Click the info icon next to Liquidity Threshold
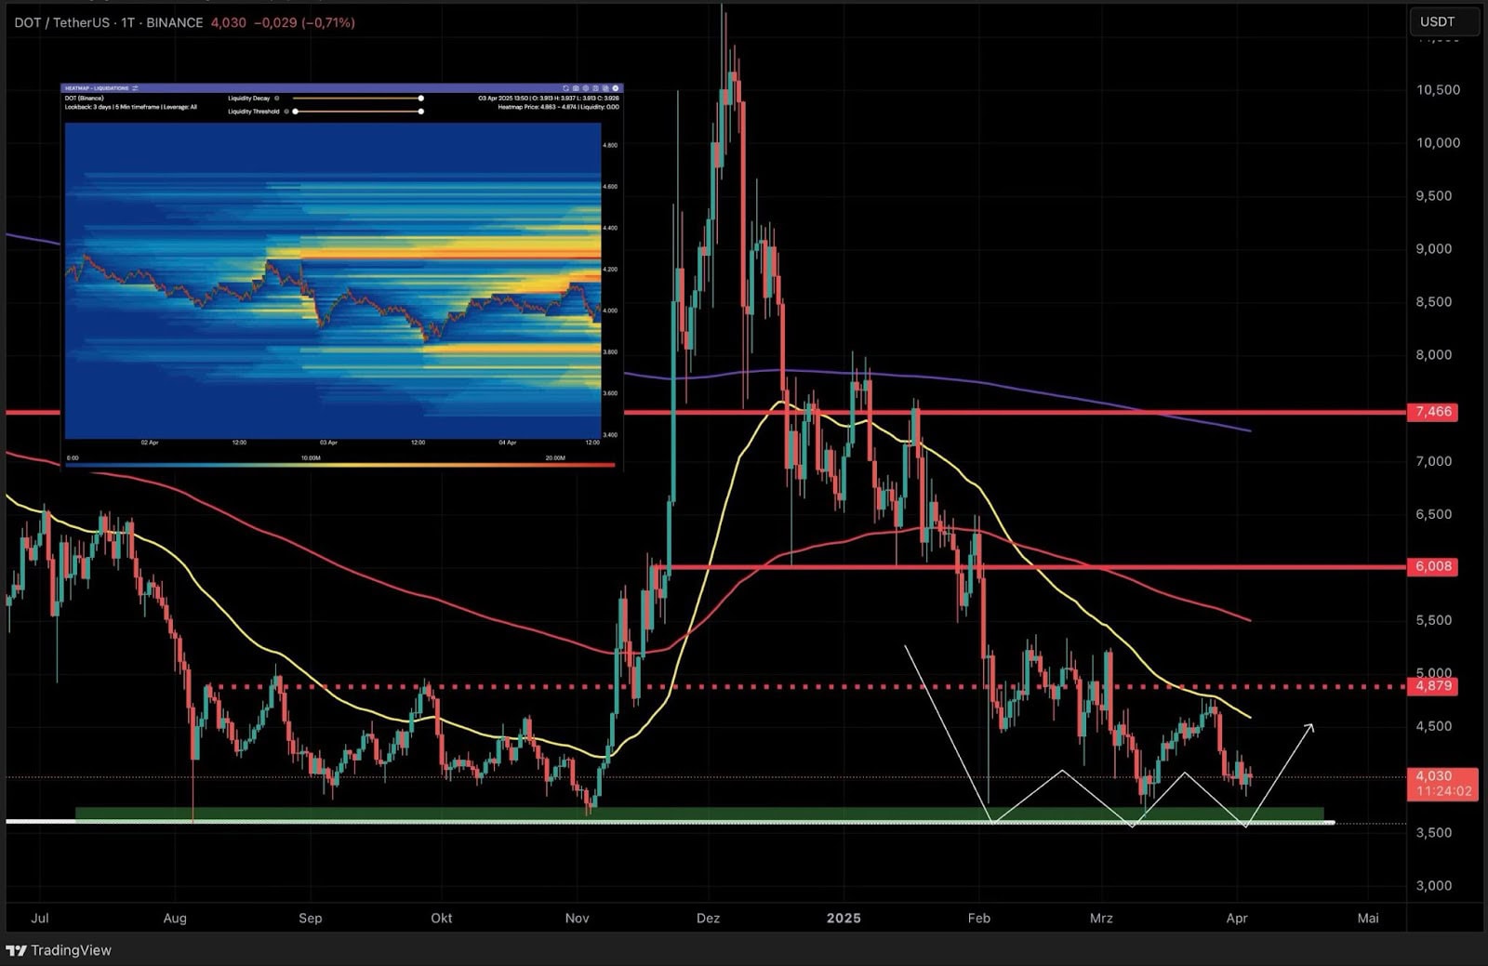 (286, 112)
